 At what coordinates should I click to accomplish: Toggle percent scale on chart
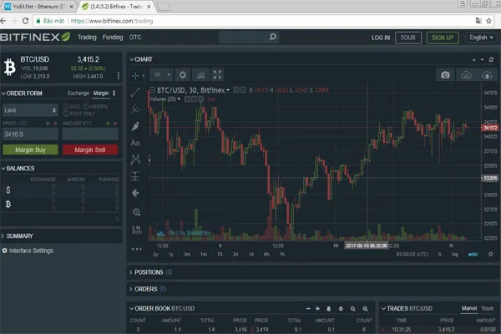[440, 255]
